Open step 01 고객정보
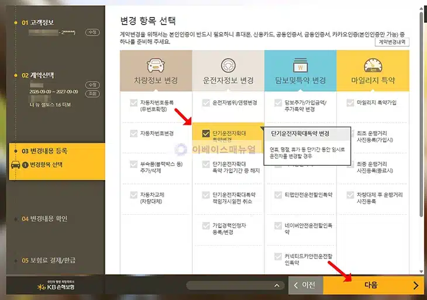The height and width of the screenshot is (300, 427). click(37, 23)
